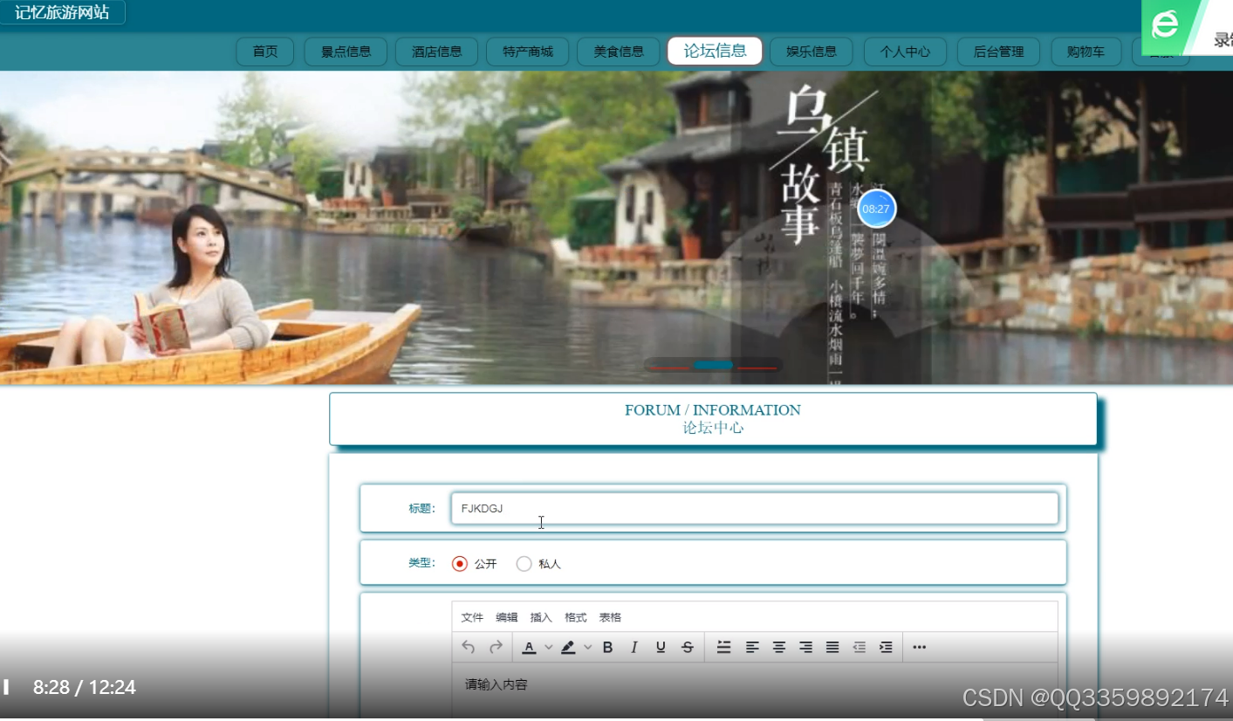Image resolution: width=1233 pixels, height=721 pixels.
Task: Apply text color with the A icon
Action: 529,647
